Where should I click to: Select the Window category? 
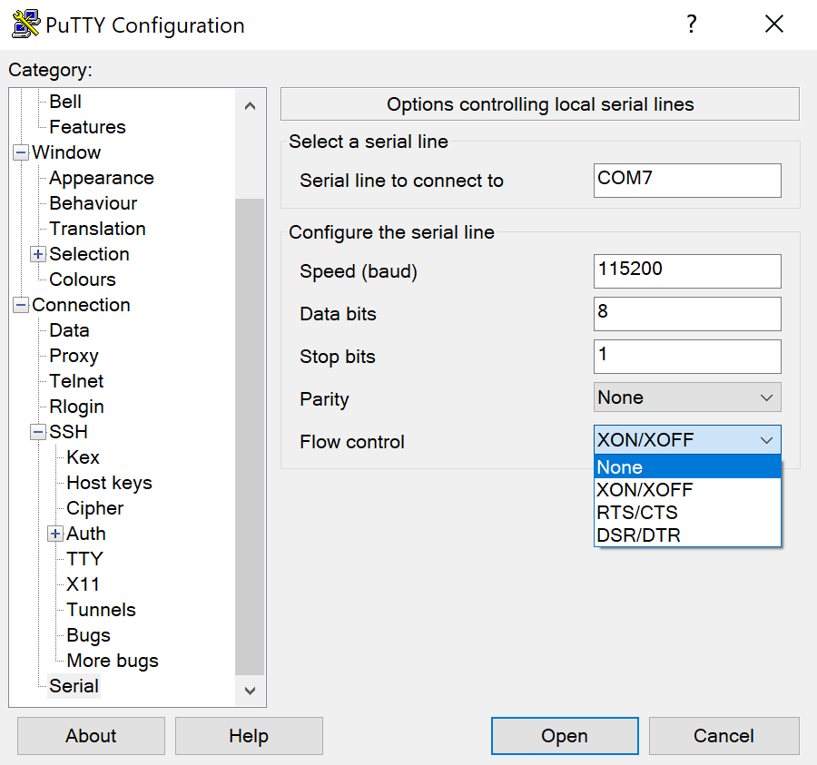pyautogui.click(x=66, y=152)
